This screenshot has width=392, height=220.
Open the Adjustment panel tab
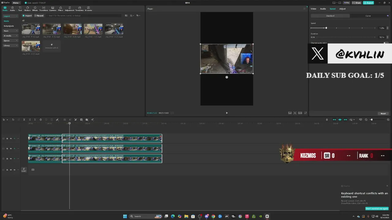(x=70, y=9)
